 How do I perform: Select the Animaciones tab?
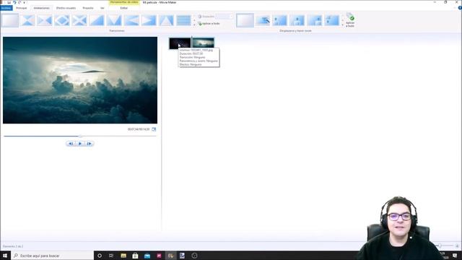tap(42, 8)
